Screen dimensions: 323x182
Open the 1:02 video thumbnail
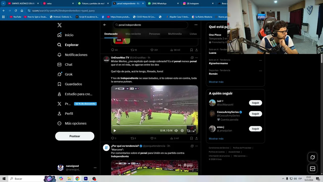pos(122,41)
